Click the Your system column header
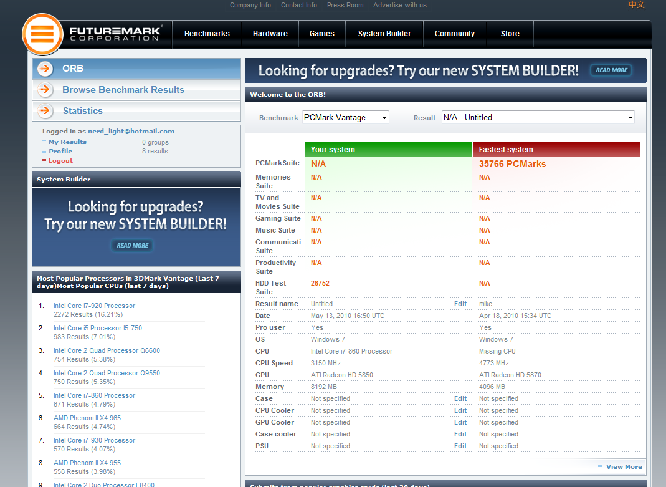This screenshot has width=666, height=487. (x=388, y=149)
